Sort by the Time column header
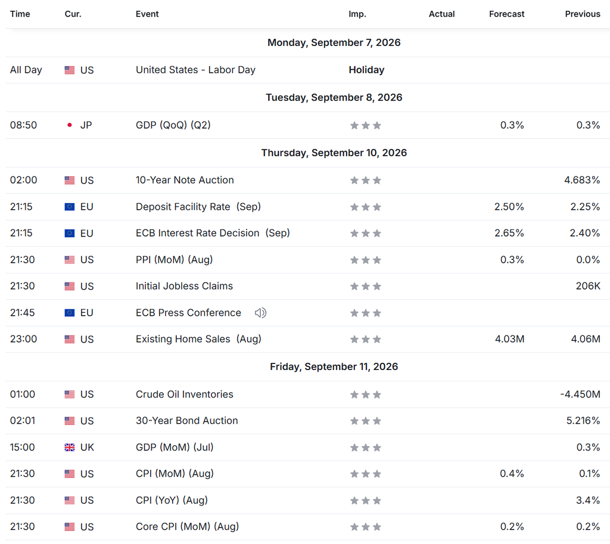This screenshot has height=544, width=610. (x=20, y=14)
